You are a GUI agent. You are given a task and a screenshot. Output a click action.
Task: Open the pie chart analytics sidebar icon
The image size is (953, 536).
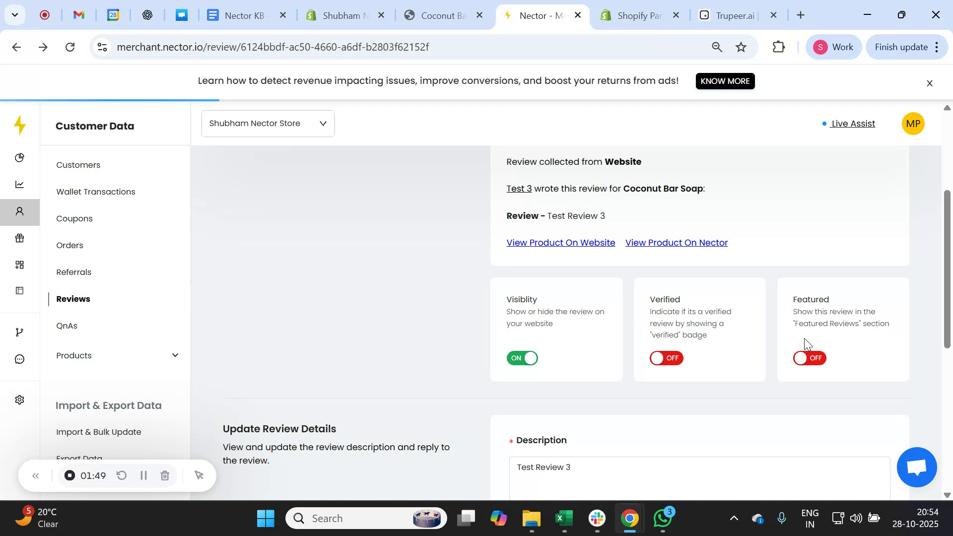[x=20, y=157]
